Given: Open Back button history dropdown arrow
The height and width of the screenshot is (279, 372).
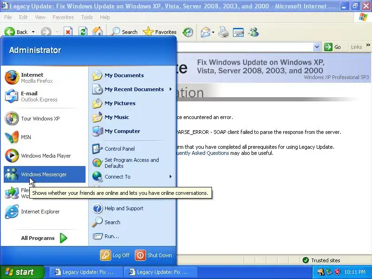Looking at the screenshot, I should [33, 32].
